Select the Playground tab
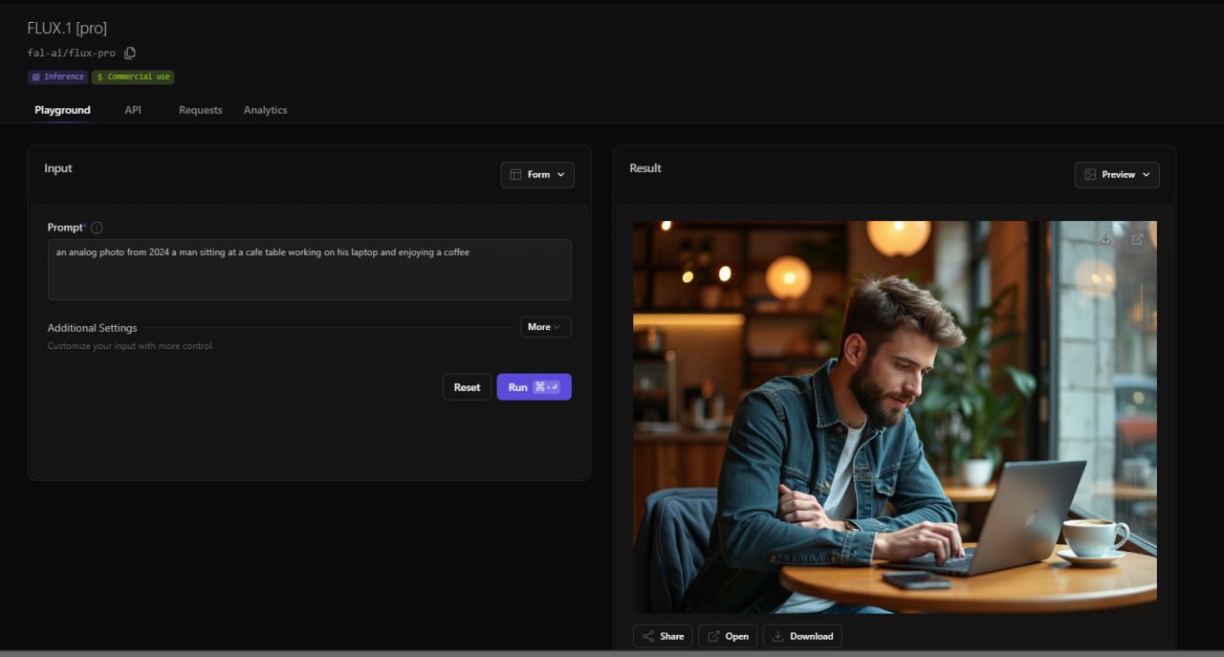The width and height of the screenshot is (1224, 657). [x=62, y=110]
